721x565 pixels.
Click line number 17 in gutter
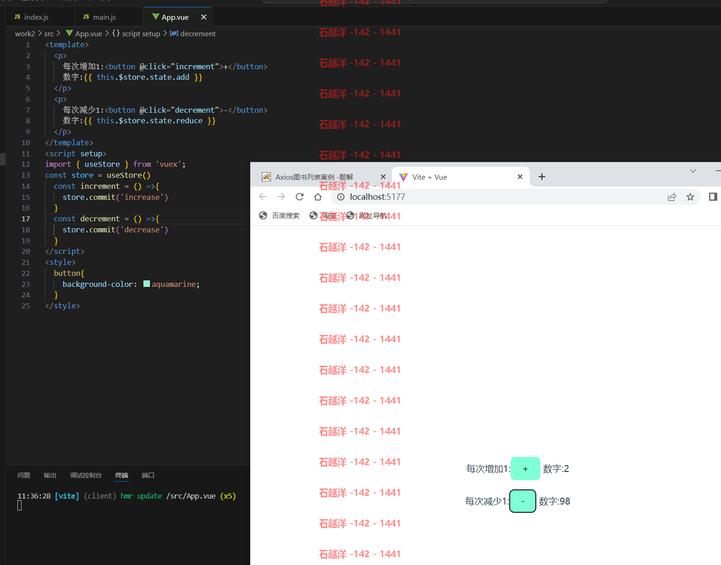(x=26, y=219)
